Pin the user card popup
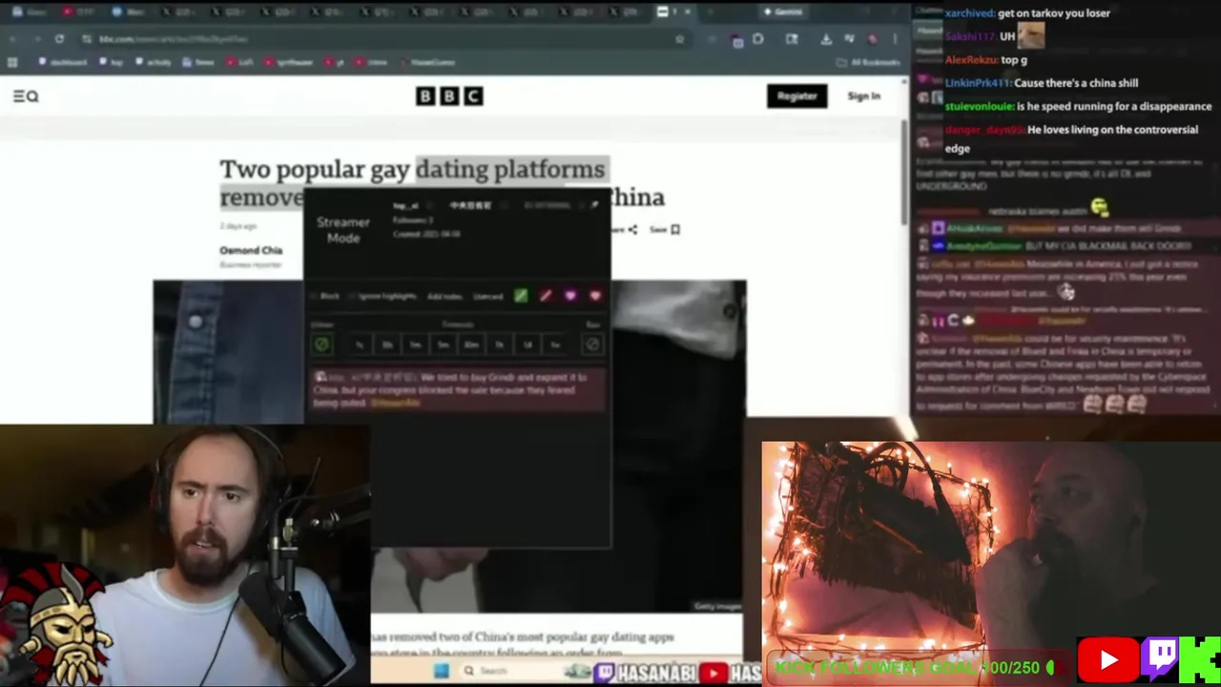 click(594, 203)
